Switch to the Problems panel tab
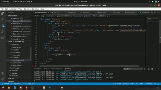The width and height of the screenshot is (161, 90). pyautogui.click(x=37, y=69)
